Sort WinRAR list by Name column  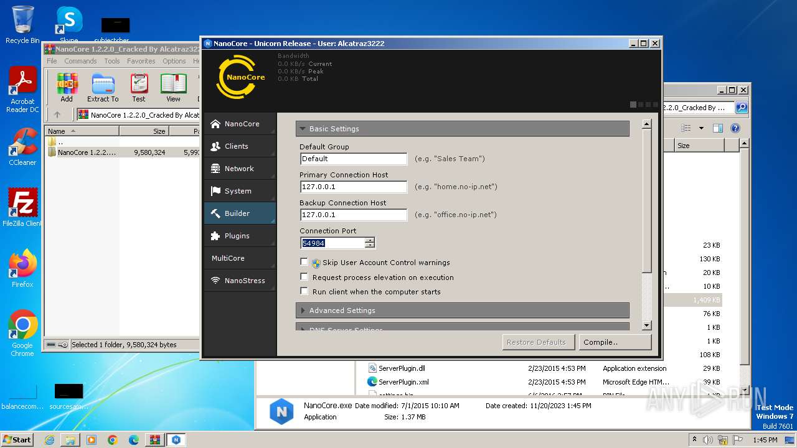tap(82, 131)
